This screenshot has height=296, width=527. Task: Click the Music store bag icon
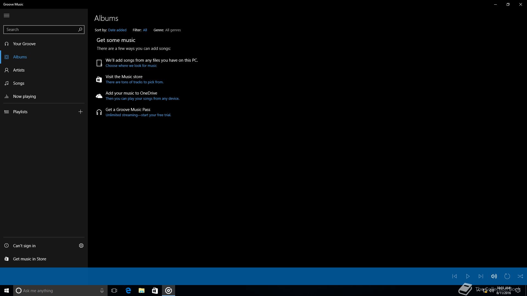(x=99, y=79)
